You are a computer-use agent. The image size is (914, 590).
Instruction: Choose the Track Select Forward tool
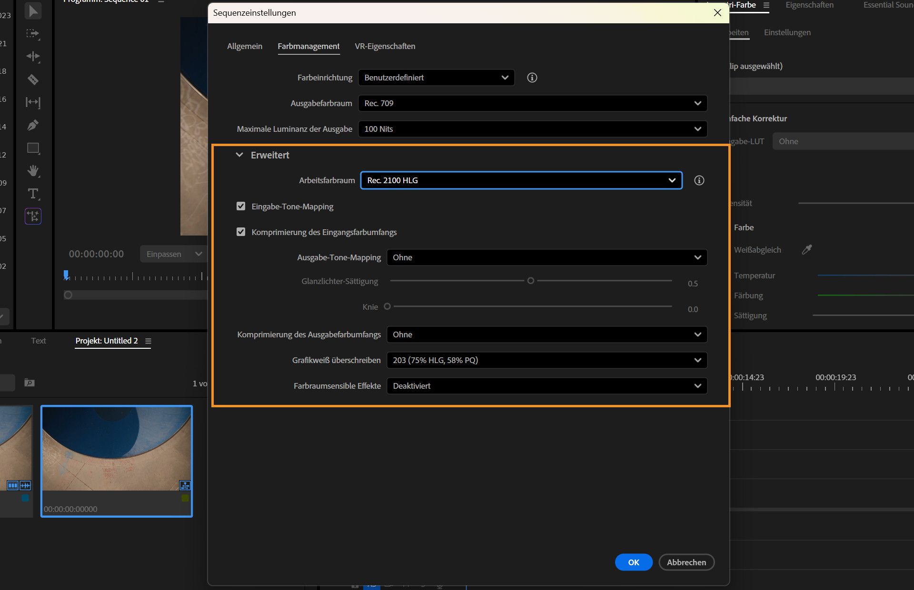[x=33, y=34]
